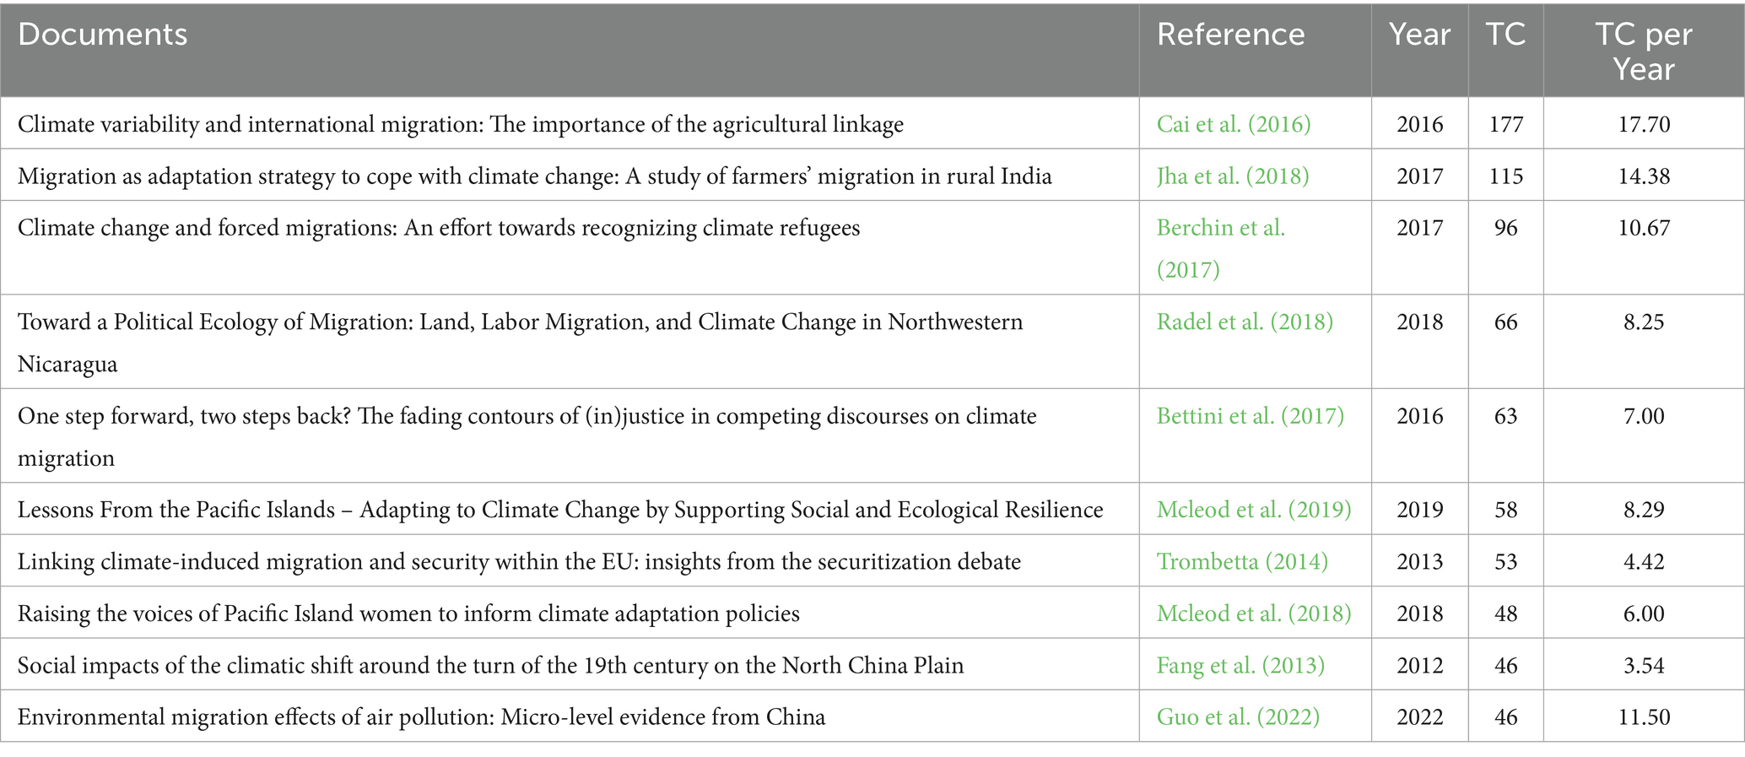Click the TC column header
This screenshot has height=757, width=1745.
coord(1505,35)
